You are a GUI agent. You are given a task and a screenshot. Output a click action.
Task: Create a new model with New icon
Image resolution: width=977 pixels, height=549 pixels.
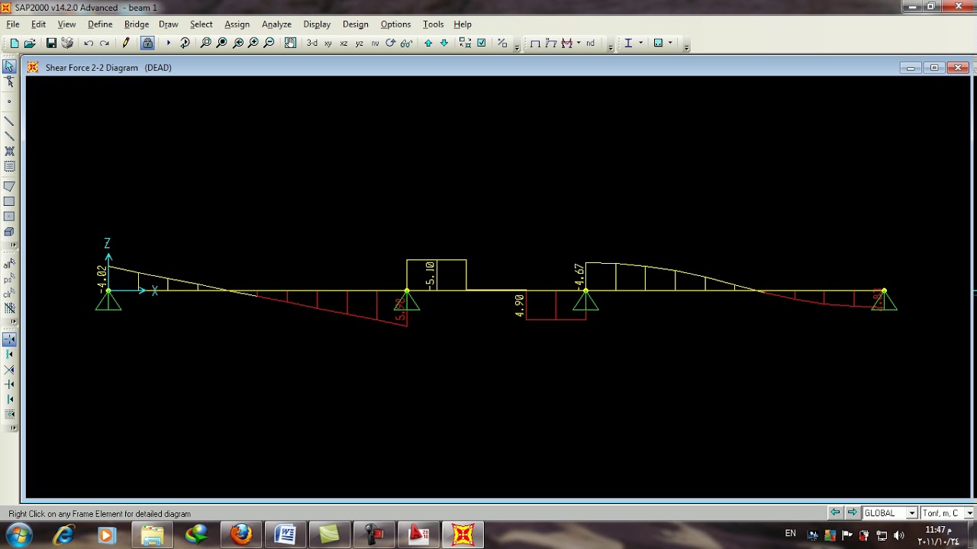coord(14,43)
